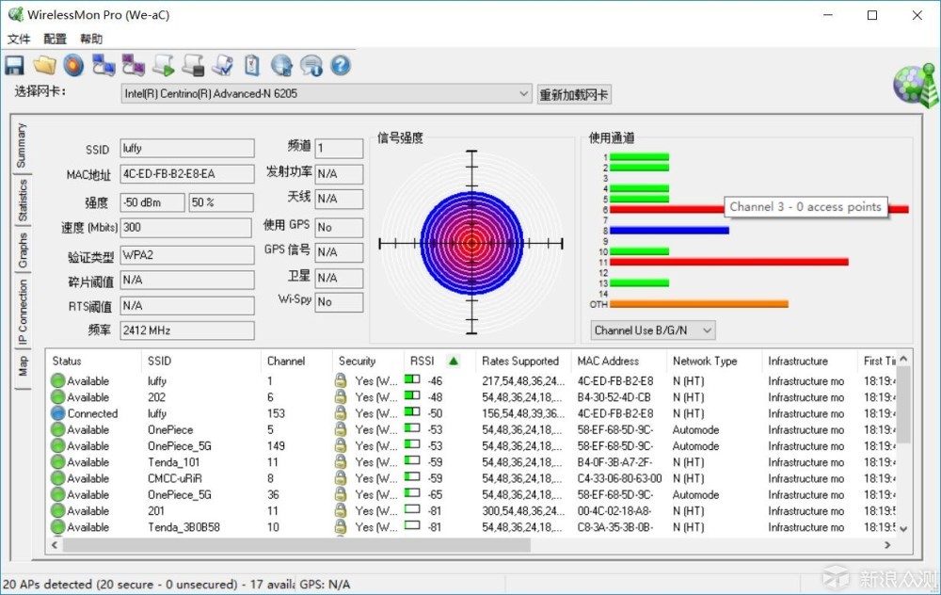Switch to the Graphs side tab
The height and width of the screenshot is (595, 941).
tap(23, 250)
